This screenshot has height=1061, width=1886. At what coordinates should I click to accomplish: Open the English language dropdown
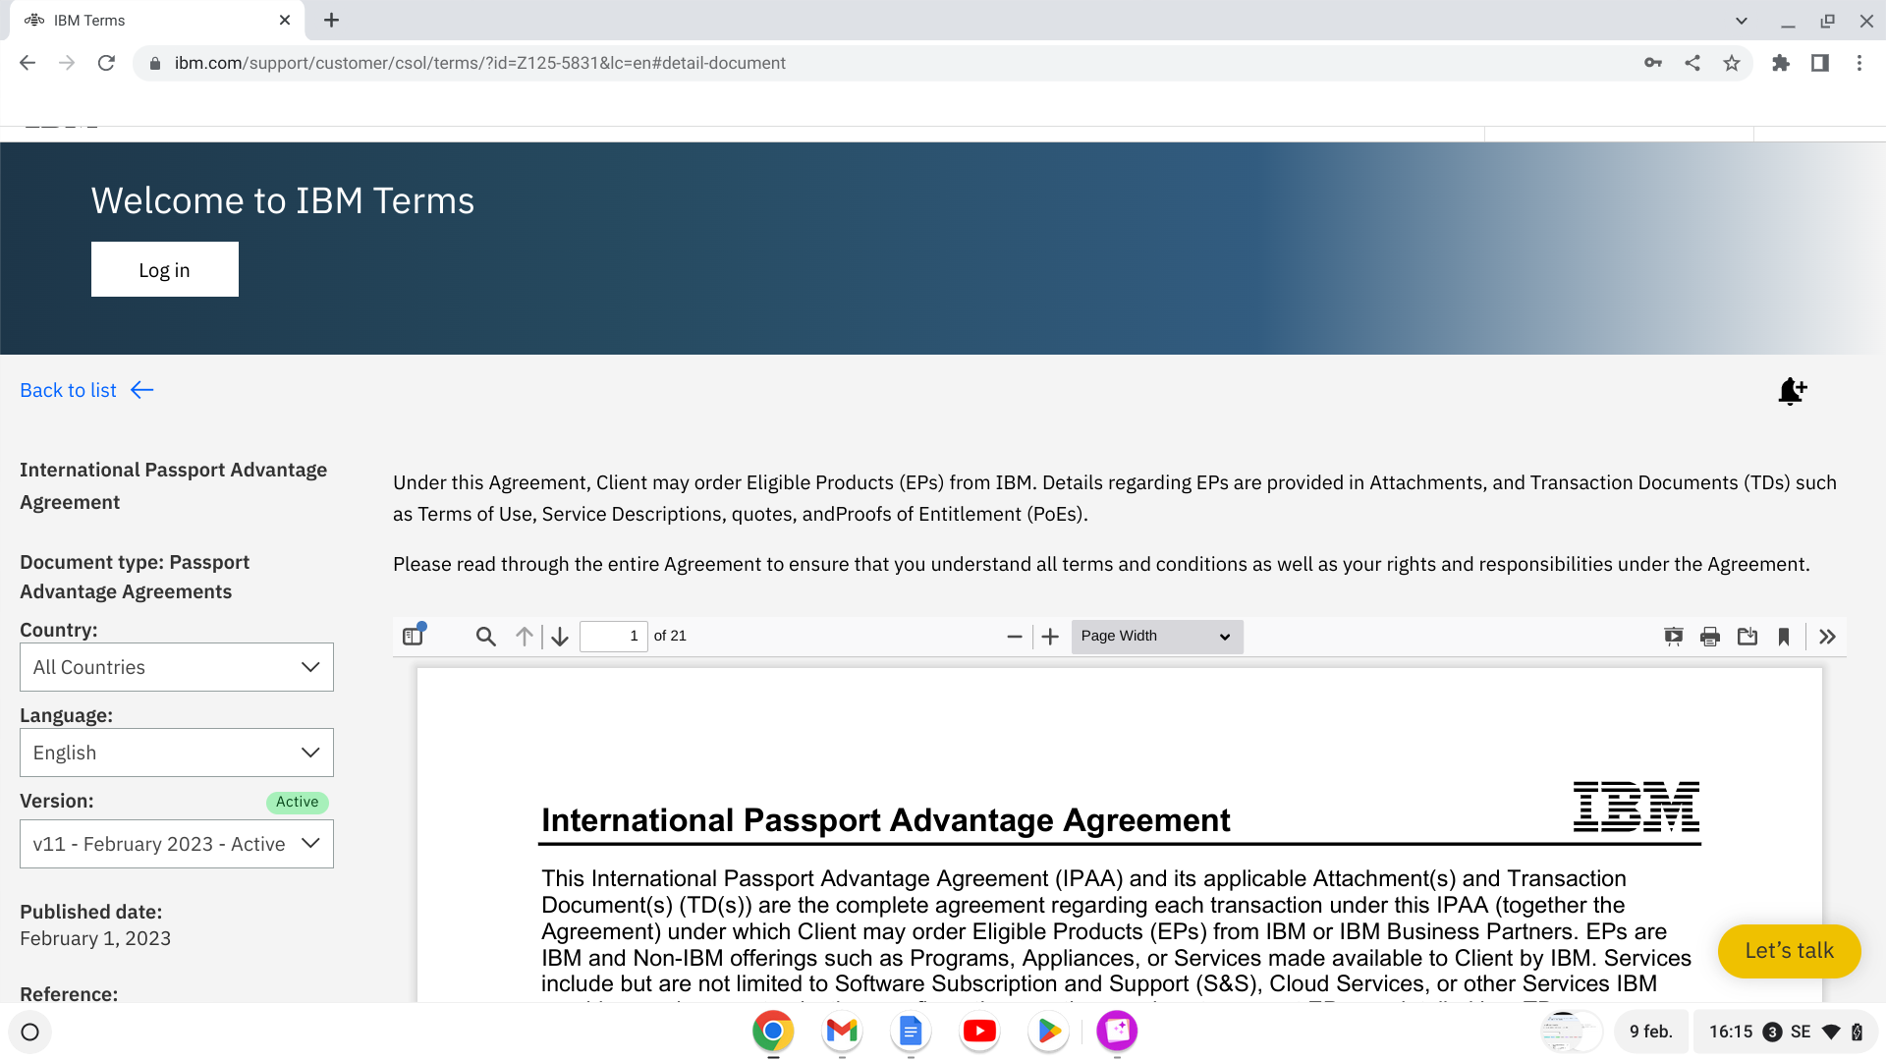pyautogui.click(x=177, y=753)
